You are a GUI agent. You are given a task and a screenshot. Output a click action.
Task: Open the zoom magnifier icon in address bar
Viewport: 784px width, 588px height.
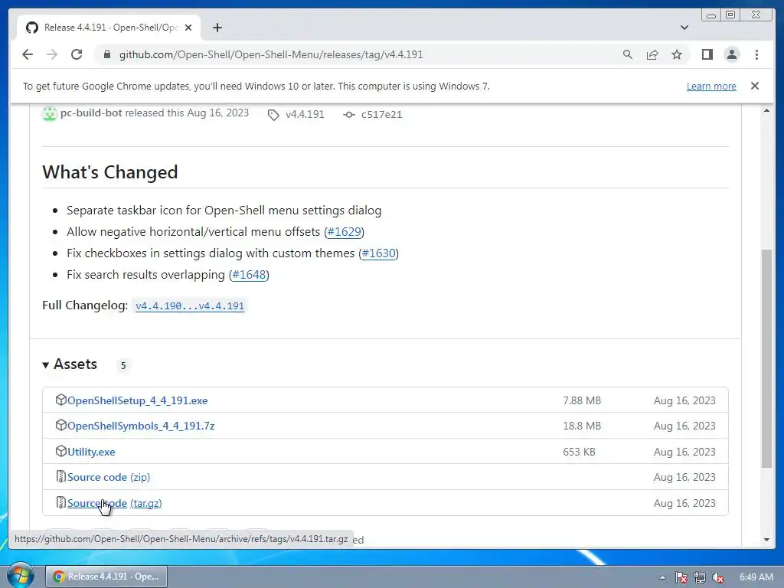(x=628, y=54)
